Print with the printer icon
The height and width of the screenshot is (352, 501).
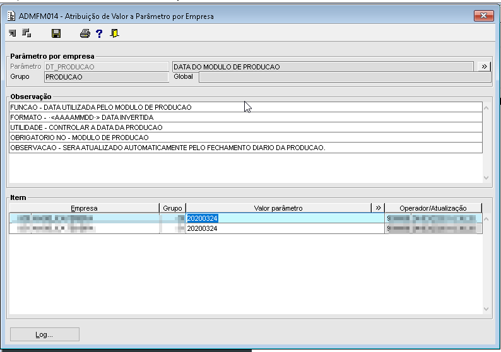pyautogui.click(x=85, y=33)
